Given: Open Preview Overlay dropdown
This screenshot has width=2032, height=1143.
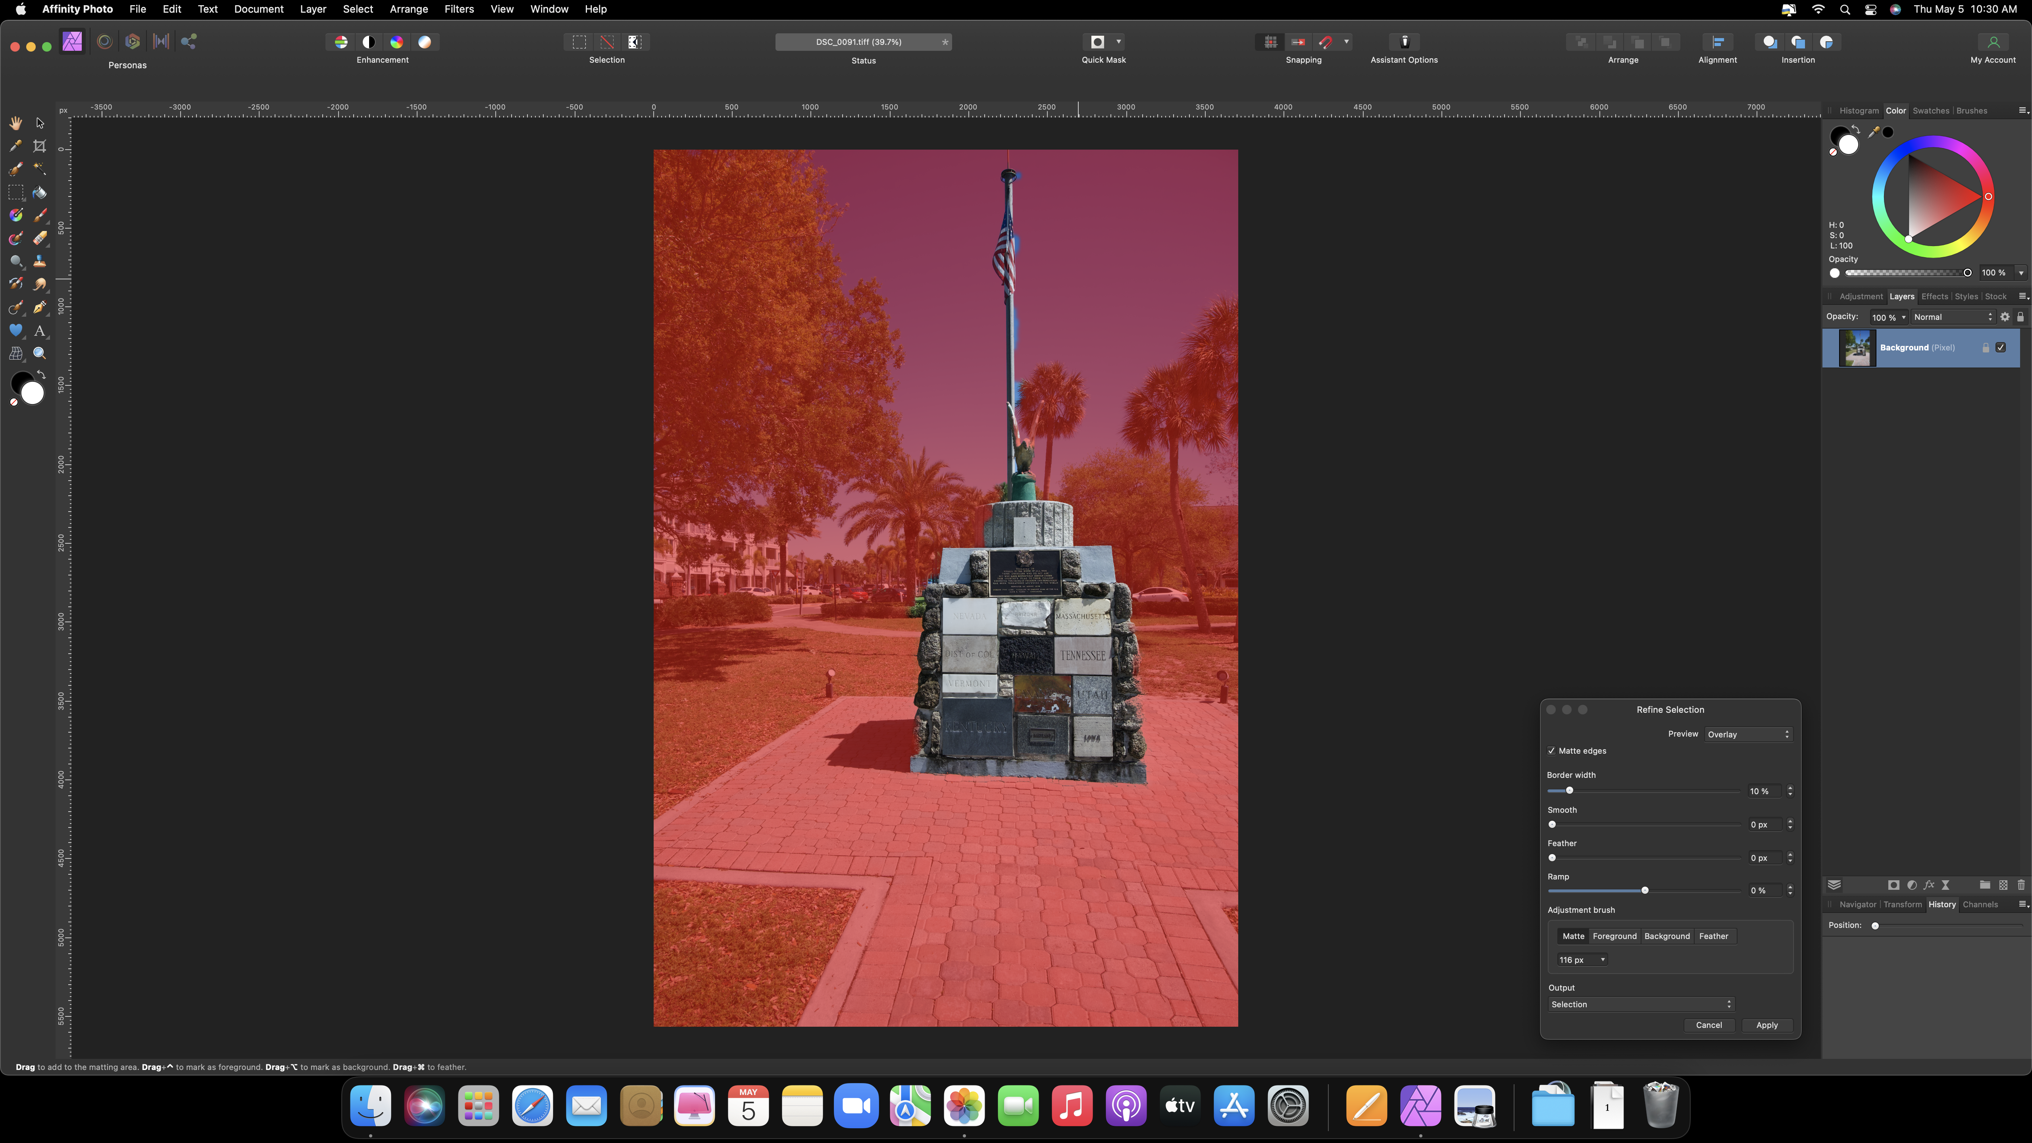Looking at the screenshot, I should pos(1748,734).
